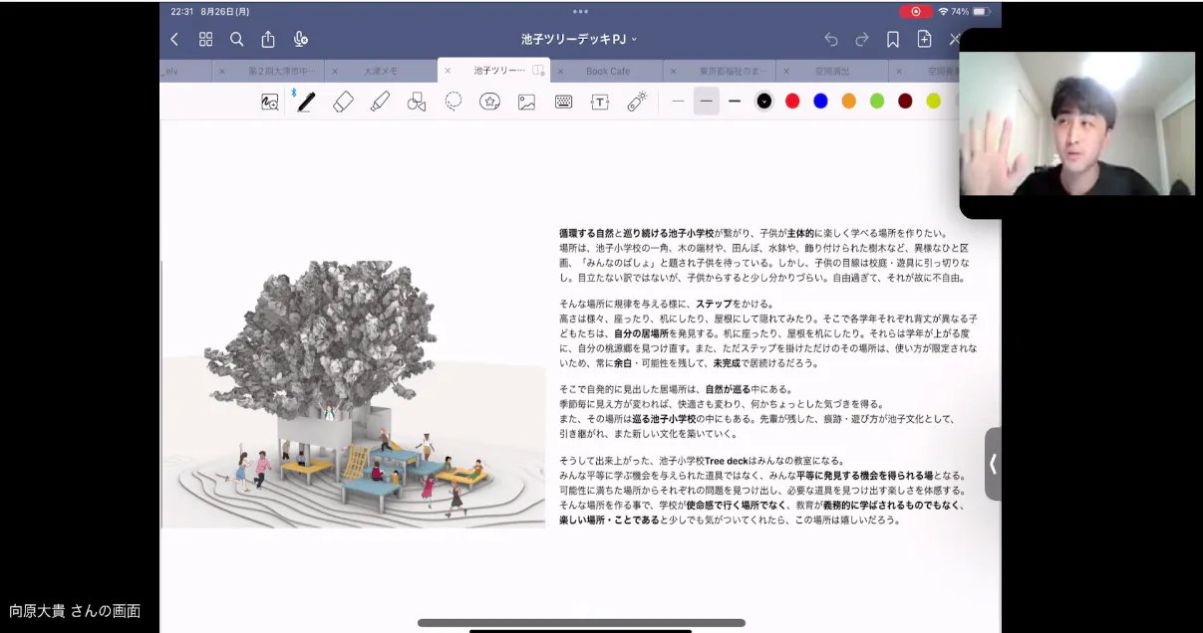Toggle bookmark for this page
1203x633 pixels.
coord(893,40)
